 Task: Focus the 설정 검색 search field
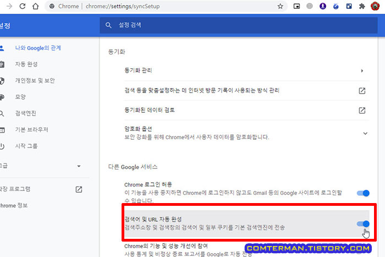[238, 25]
